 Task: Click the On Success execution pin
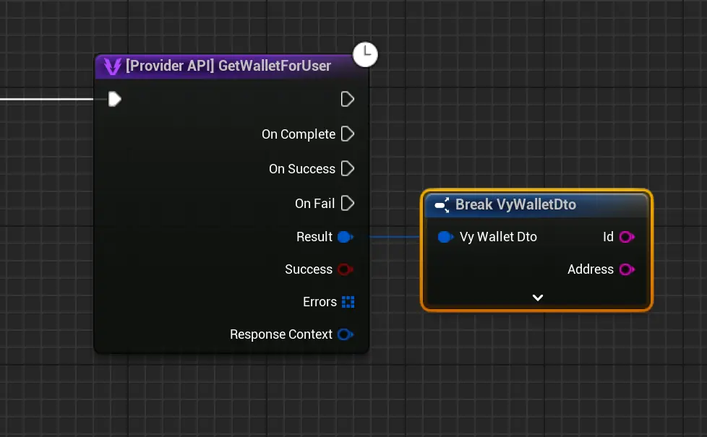347,168
